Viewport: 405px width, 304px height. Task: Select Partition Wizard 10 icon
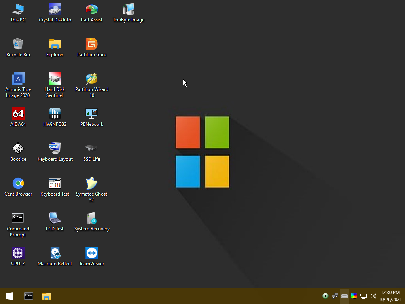[92, 85]
